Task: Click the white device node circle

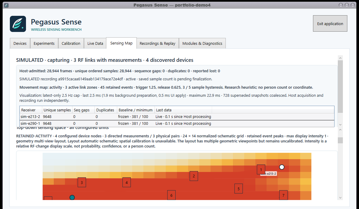Action: tap(282, 167)
